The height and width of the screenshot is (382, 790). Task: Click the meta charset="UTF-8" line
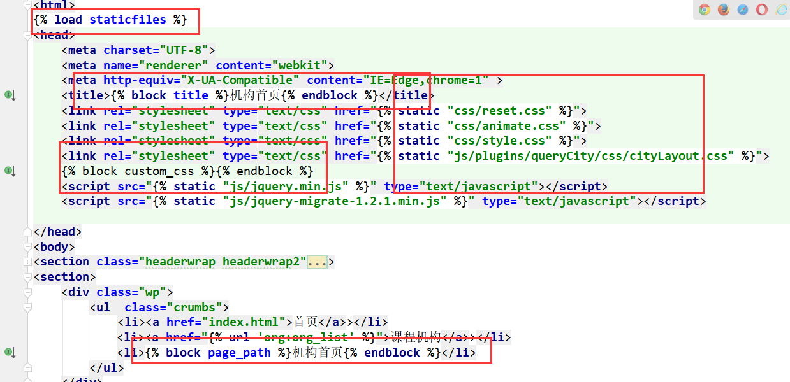pyautogui.click(x=139, y=50)
